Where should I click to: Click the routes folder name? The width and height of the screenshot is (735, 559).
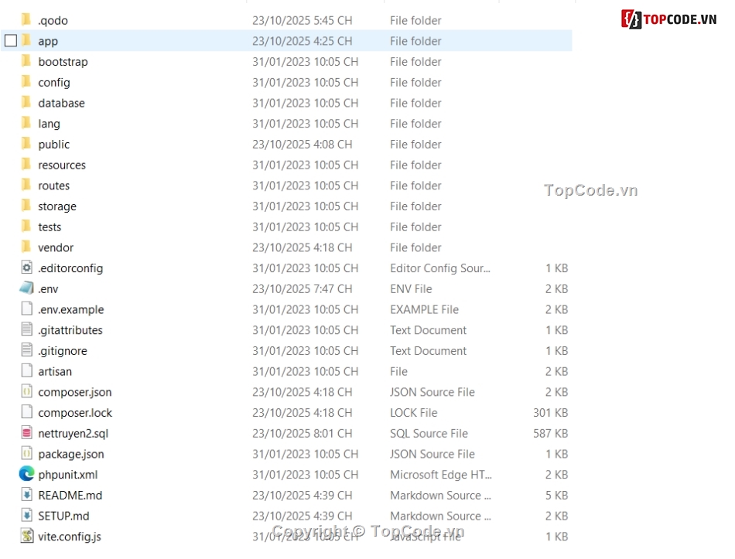tap(53, 186)
